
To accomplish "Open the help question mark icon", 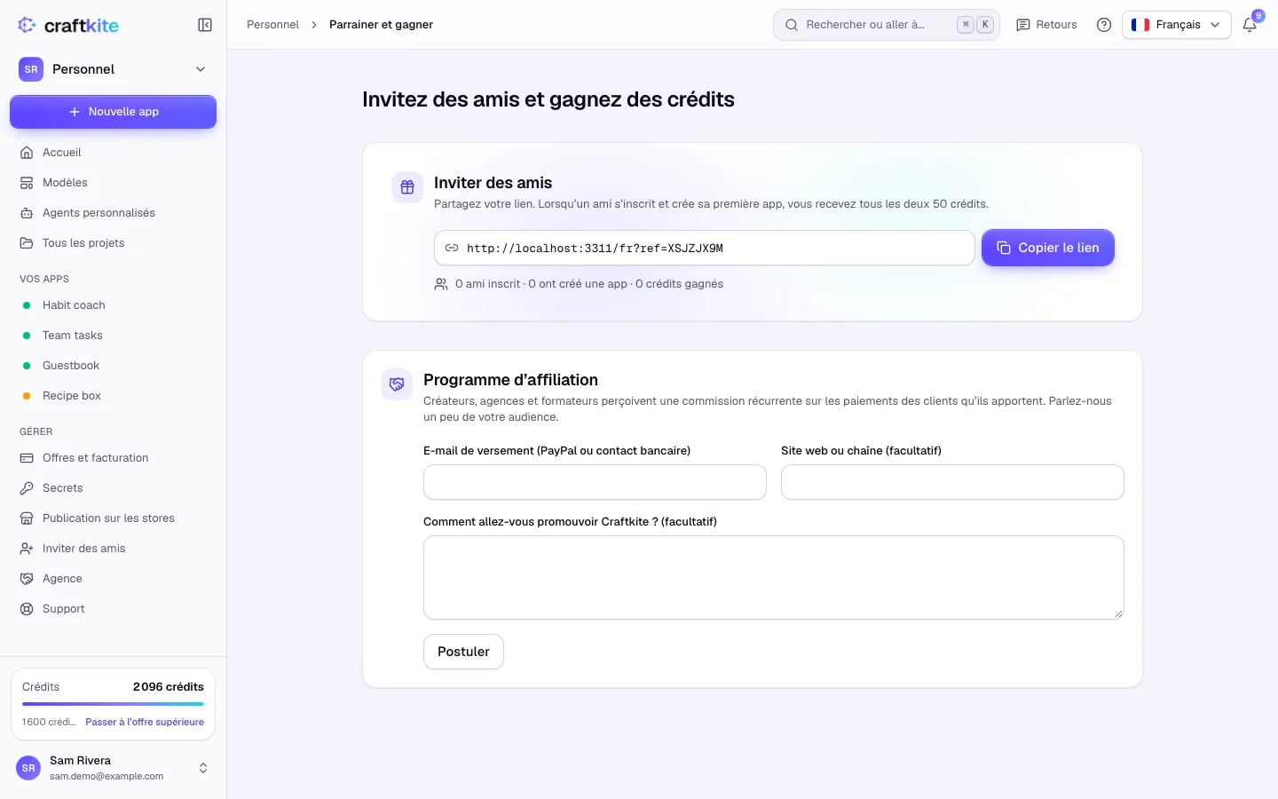I will 1104,25.
